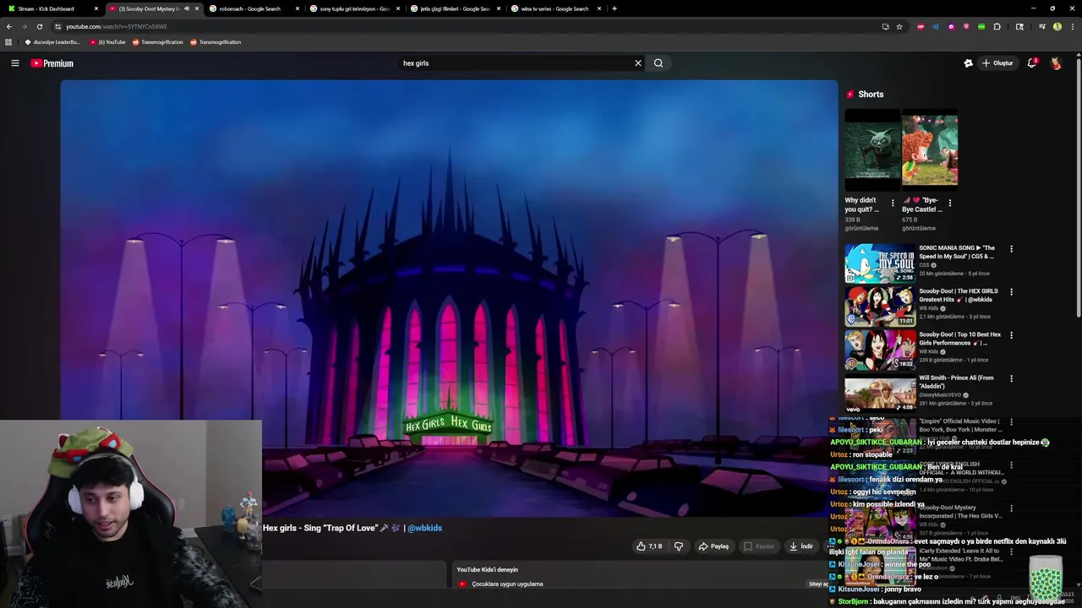Open the ABP Adblock Plus extension
Viewport: 1082px width, 608px height.
point(921,26)
